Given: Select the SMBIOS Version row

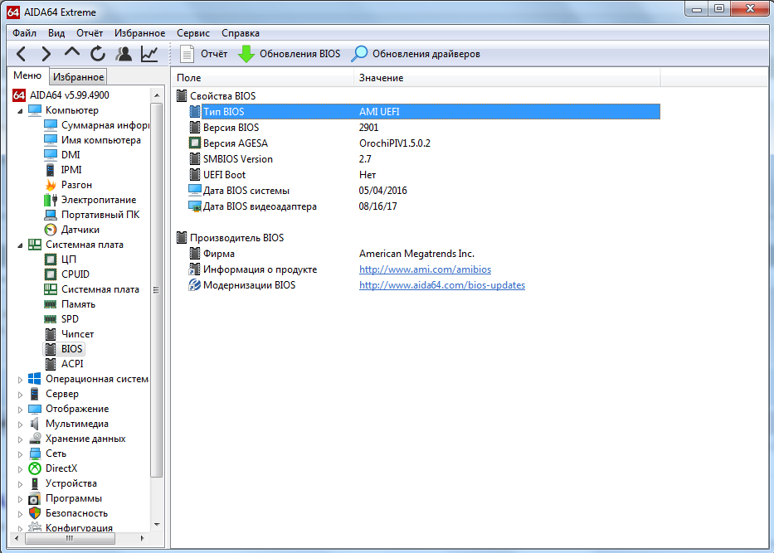Looking at the screenshot, I should pyautogui.click(x=424, y=159).
